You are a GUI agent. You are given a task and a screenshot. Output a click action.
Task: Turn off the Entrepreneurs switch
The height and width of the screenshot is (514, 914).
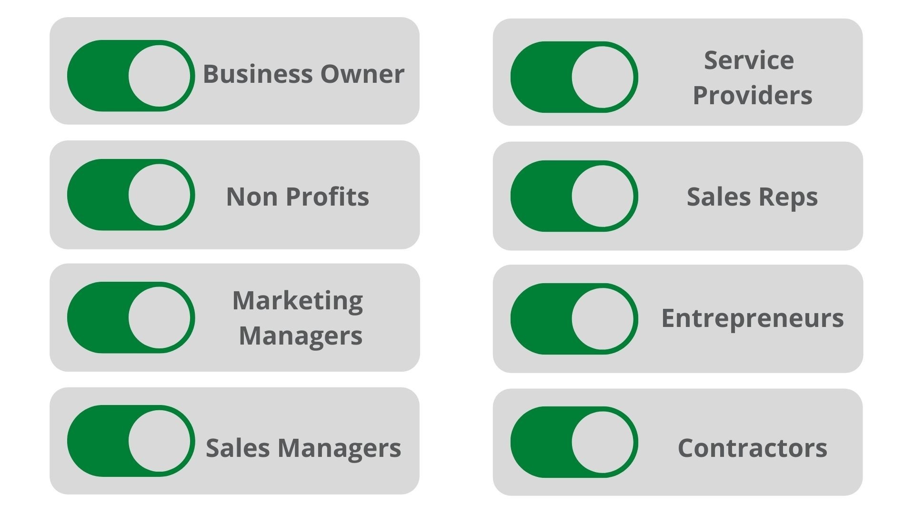(574, 319)
